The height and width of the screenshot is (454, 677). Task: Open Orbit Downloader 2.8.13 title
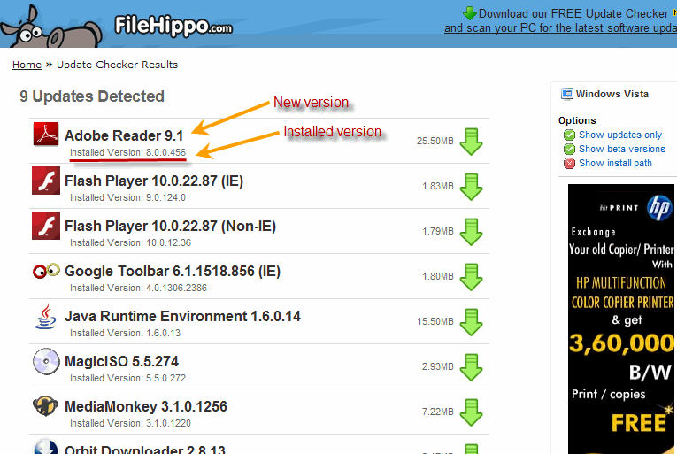pos(145,450)
